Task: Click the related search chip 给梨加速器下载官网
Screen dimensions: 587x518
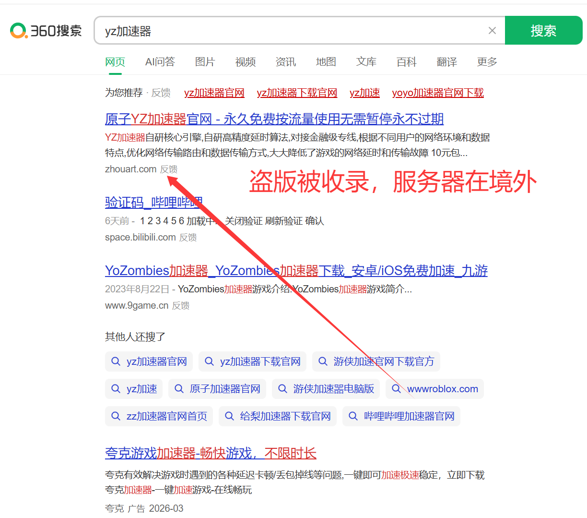Action: point(278,416)
